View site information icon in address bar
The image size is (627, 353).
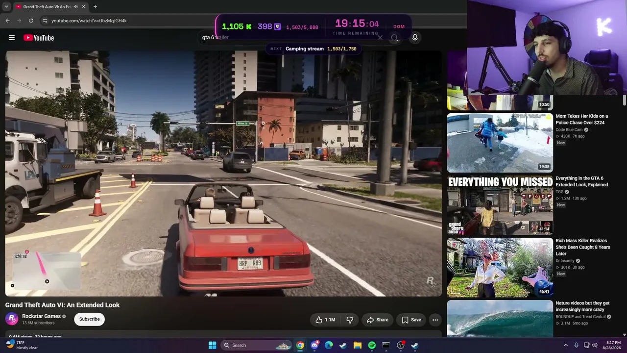click(45, 21)
